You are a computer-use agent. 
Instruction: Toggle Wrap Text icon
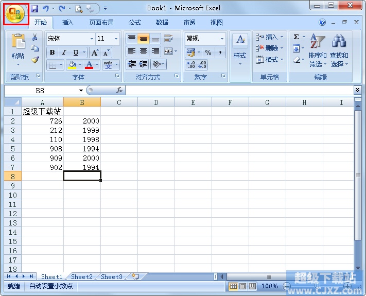click(x=168, y=39)
